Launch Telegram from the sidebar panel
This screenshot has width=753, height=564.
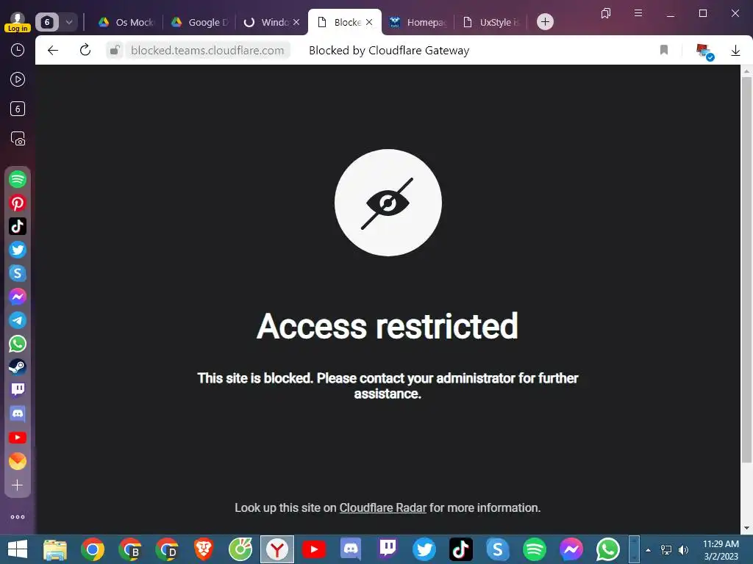tap(18, 320)
